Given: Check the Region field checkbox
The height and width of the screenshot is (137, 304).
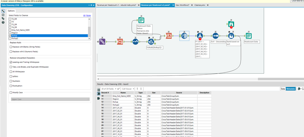Looking at the screenshot, I should coord(10,33).
